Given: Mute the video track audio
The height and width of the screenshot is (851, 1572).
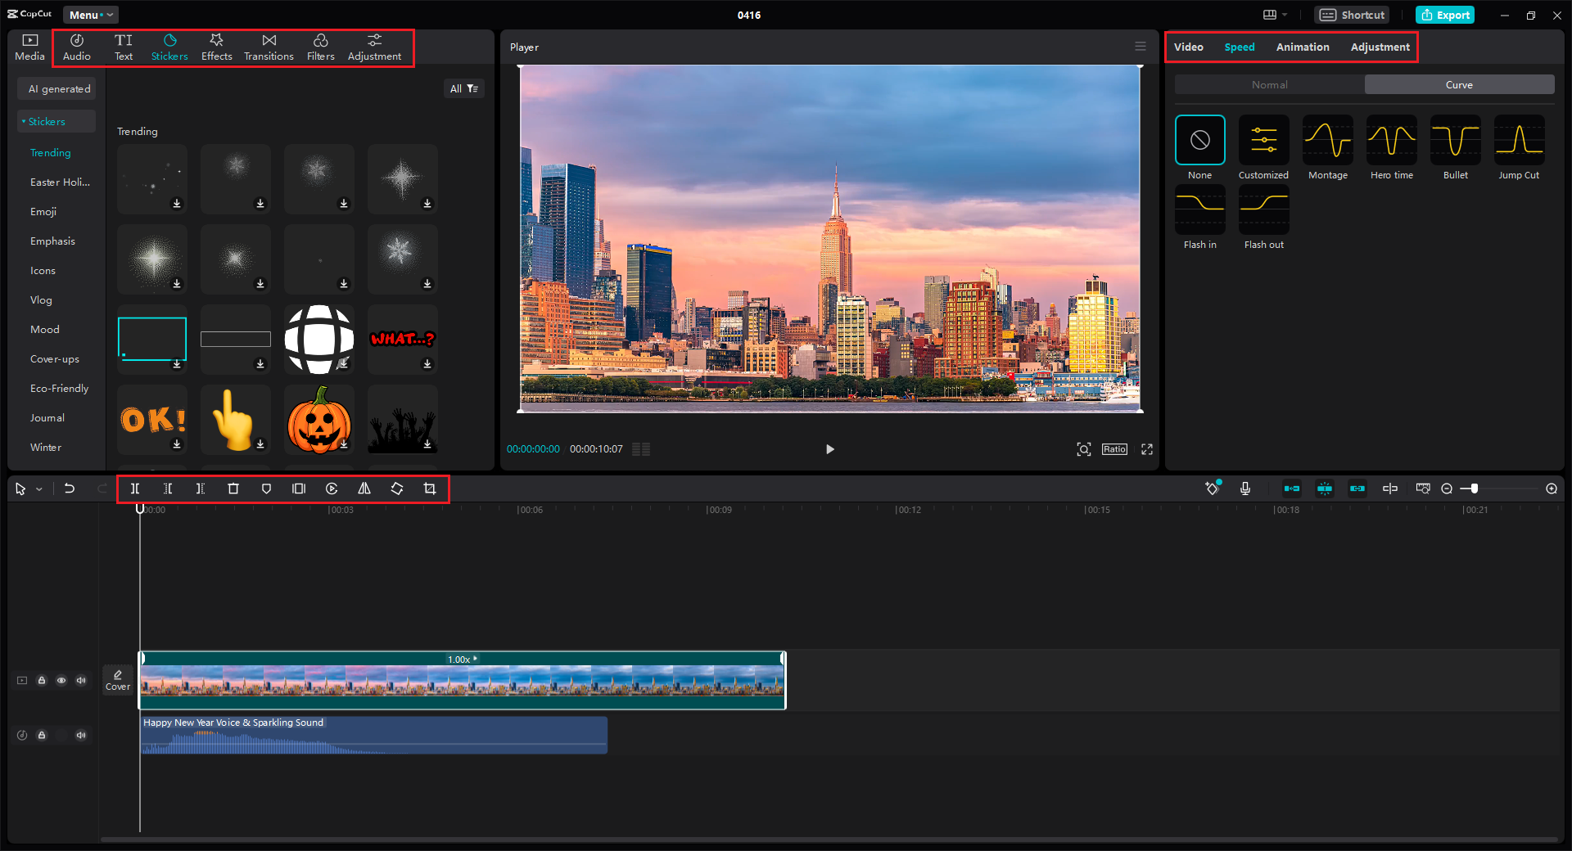Looking at the screenshot, I should [81, 680].
